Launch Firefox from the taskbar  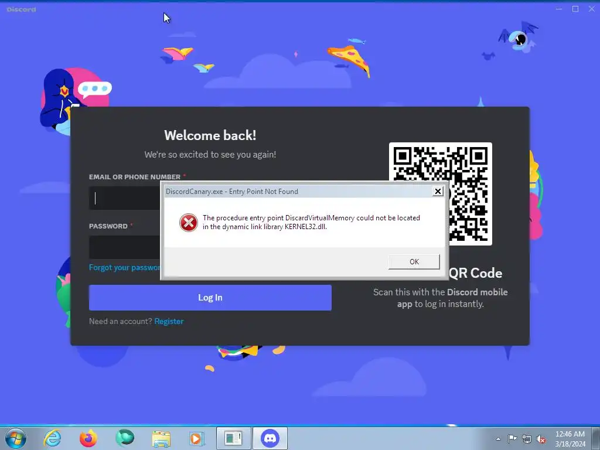(88, 438)
